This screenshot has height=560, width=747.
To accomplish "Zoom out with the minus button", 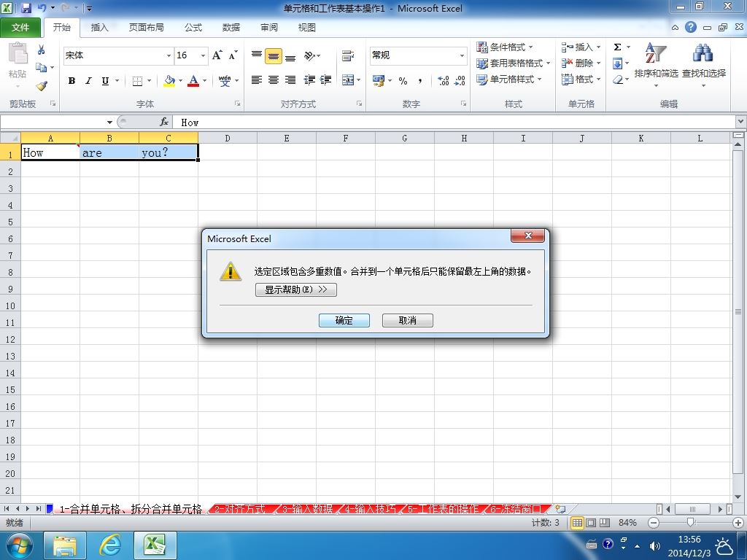I will click(654, 522).
